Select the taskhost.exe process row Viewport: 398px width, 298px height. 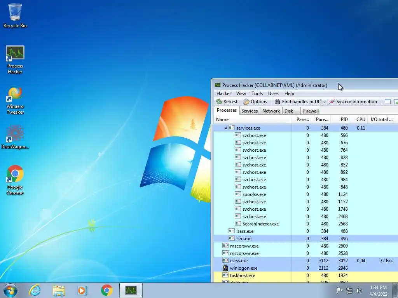pyautogui.click(x=306, y=275)
